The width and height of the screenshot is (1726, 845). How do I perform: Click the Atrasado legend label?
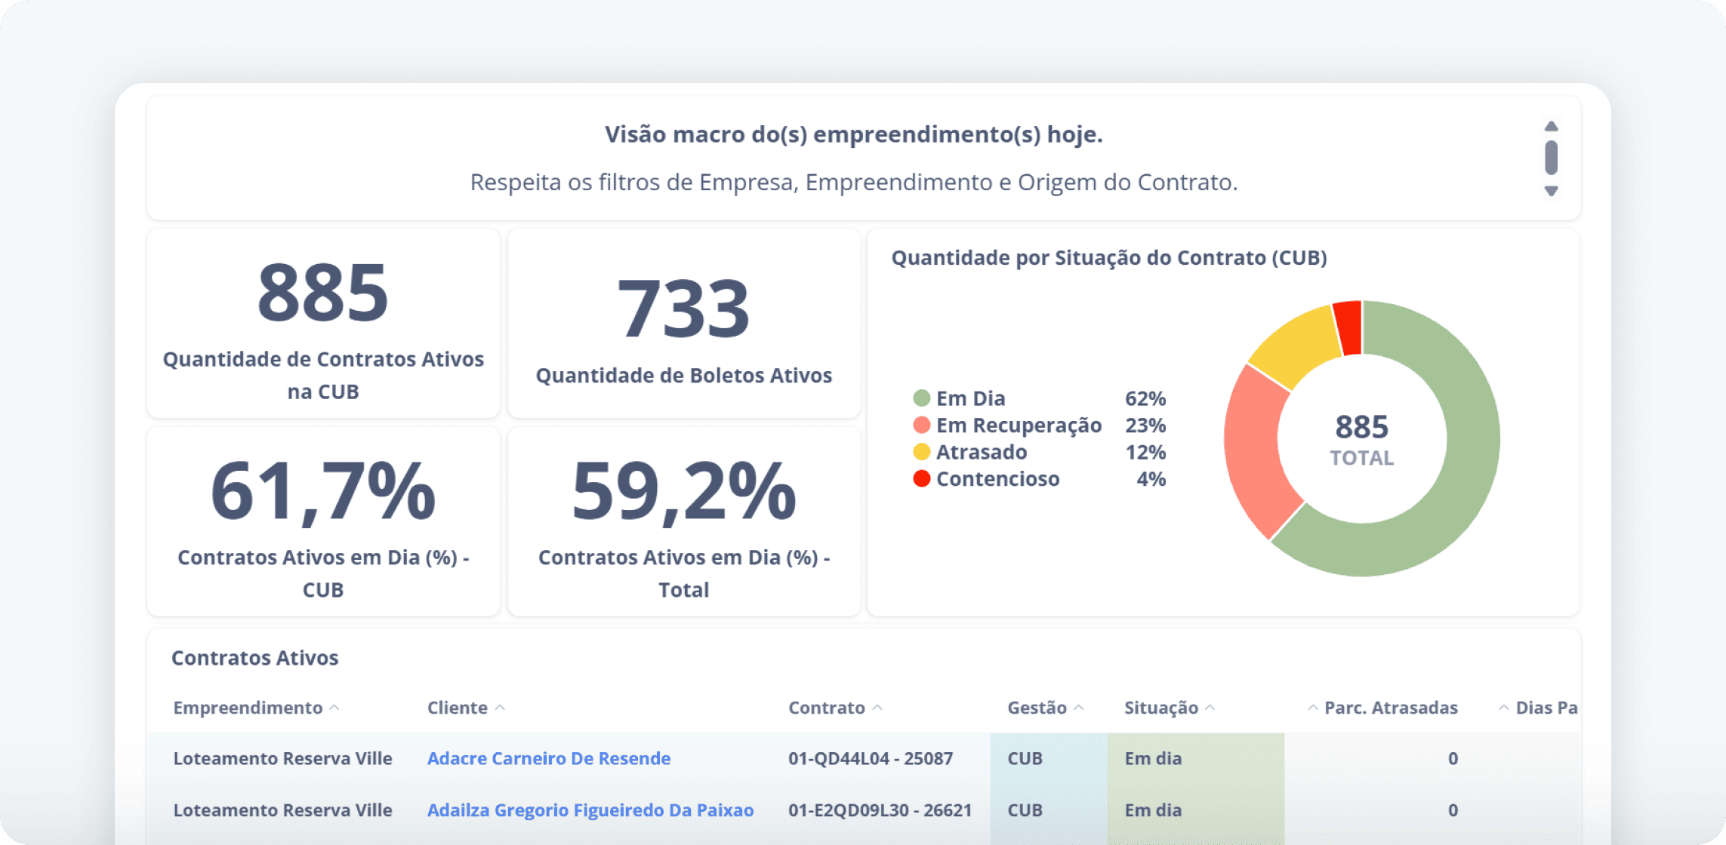point(982,452)
